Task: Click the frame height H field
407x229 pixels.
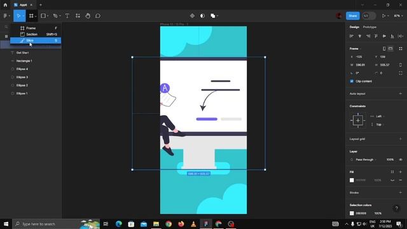Action: coord(385,65)
